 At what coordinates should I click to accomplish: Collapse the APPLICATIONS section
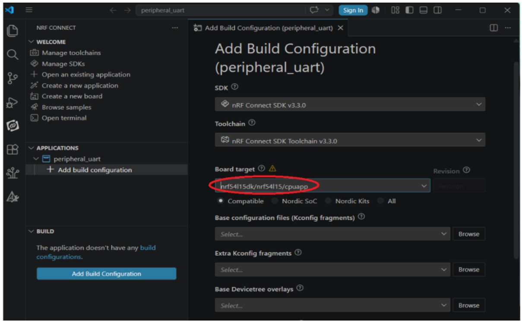coord(31,148)
